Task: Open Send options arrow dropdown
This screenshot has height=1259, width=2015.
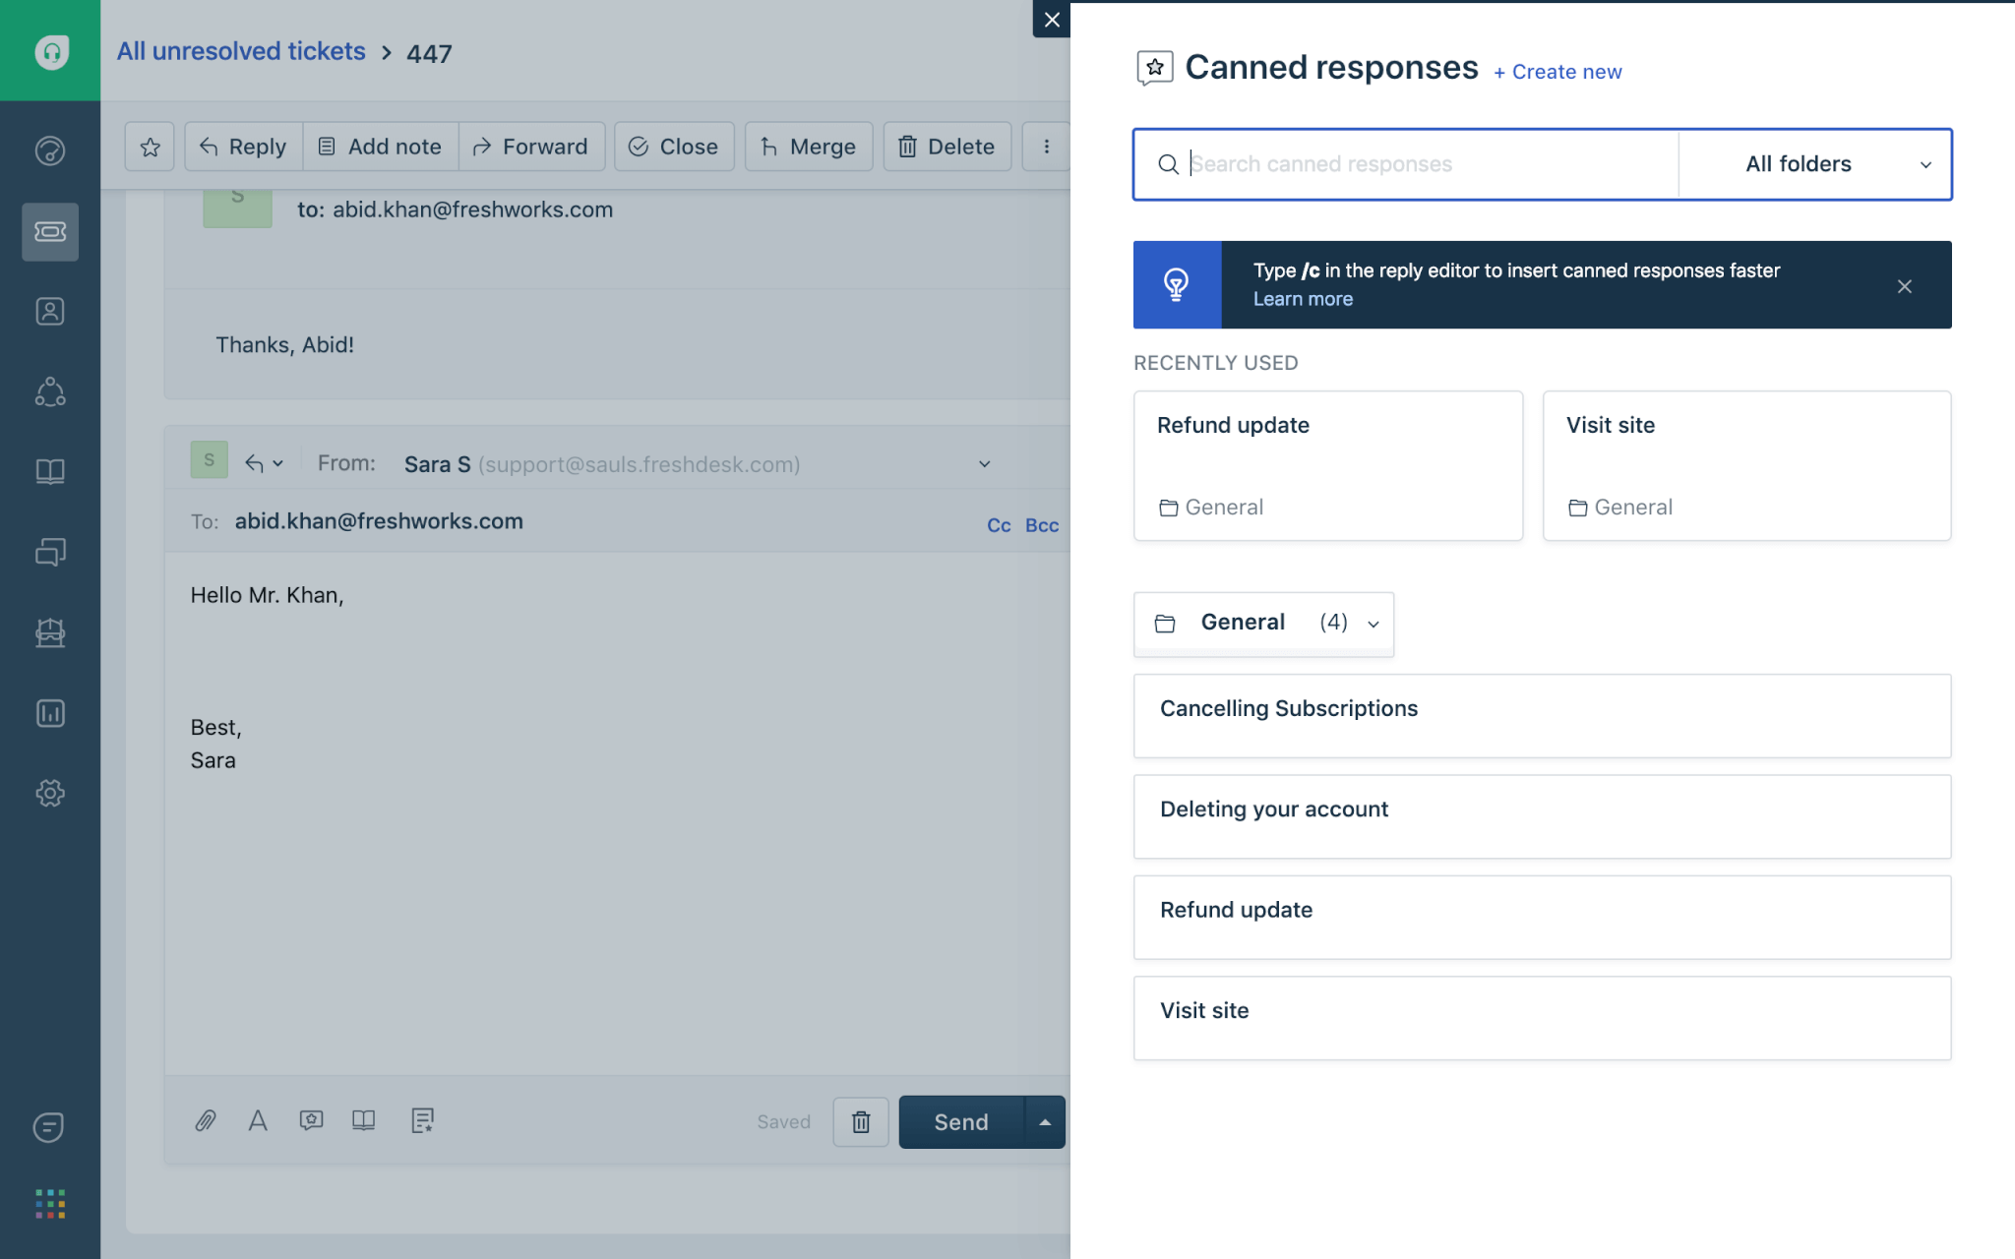Action: [1045, 1122]
